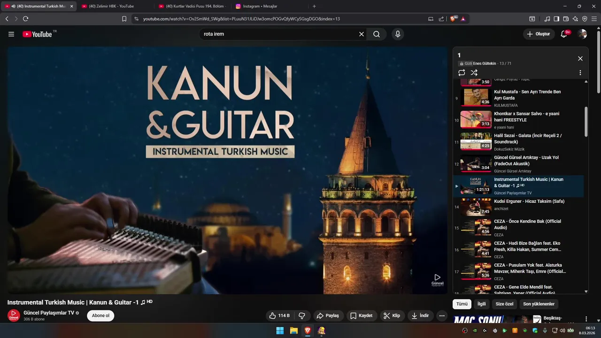Viewport: 601px width, 338px height.
Task: Play Kudsi Erguner - Hicaz Taksim
Action: tap(518, 207)
